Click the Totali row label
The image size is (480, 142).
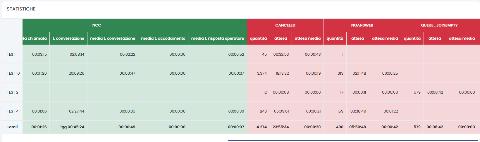12,127
